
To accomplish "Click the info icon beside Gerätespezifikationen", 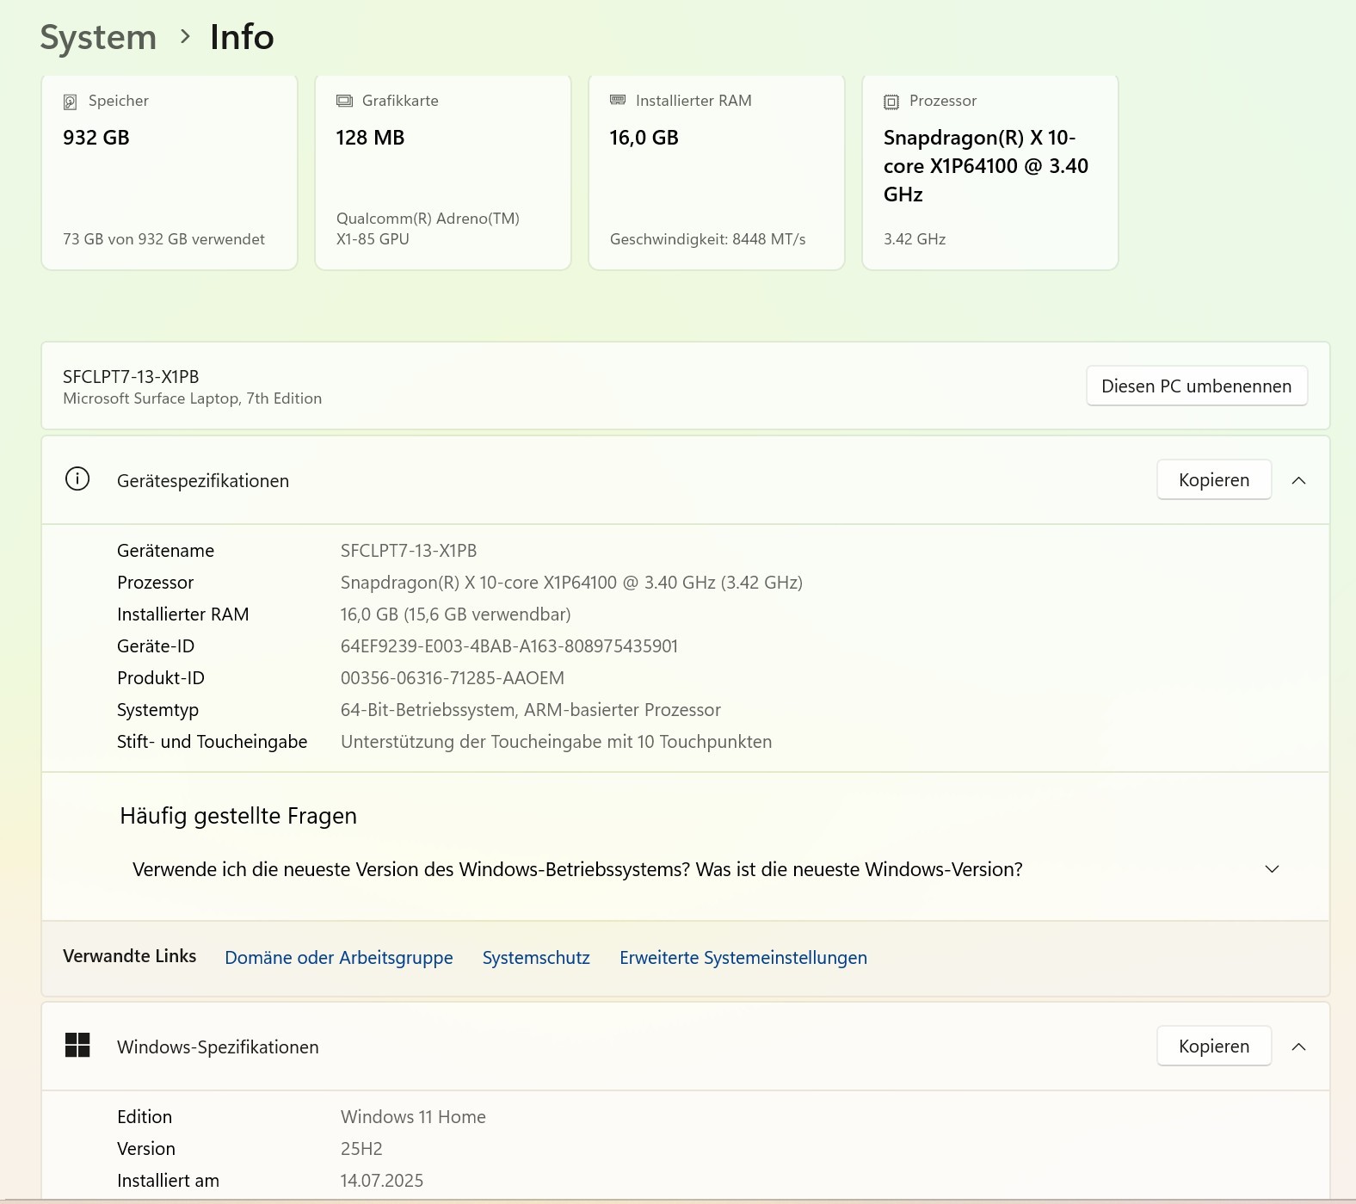I will (x=77, y=479).
